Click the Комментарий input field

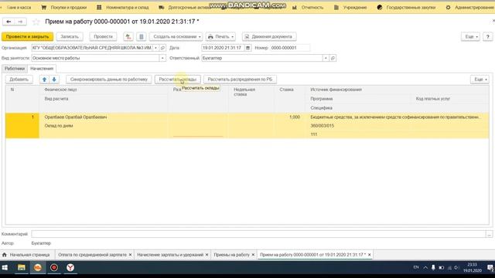click(x=258, y=234)
